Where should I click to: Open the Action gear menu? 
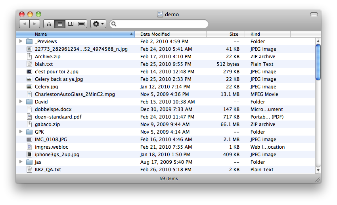[x=98, y=24]
